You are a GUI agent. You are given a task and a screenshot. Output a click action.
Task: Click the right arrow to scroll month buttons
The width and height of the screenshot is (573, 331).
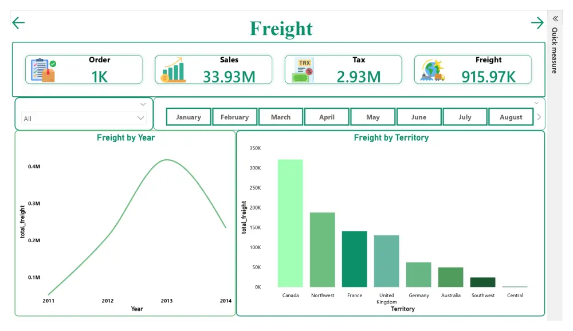539,116
